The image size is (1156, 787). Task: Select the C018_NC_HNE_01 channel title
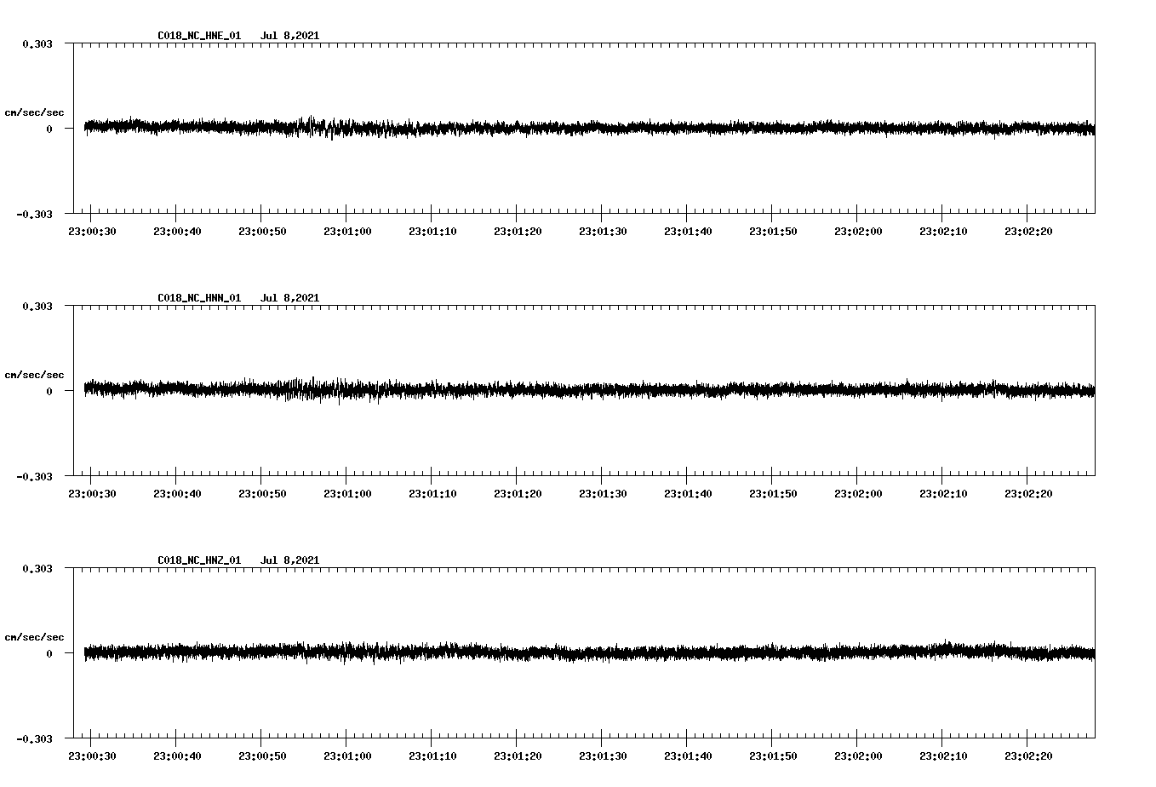click(x=197, y=36)
